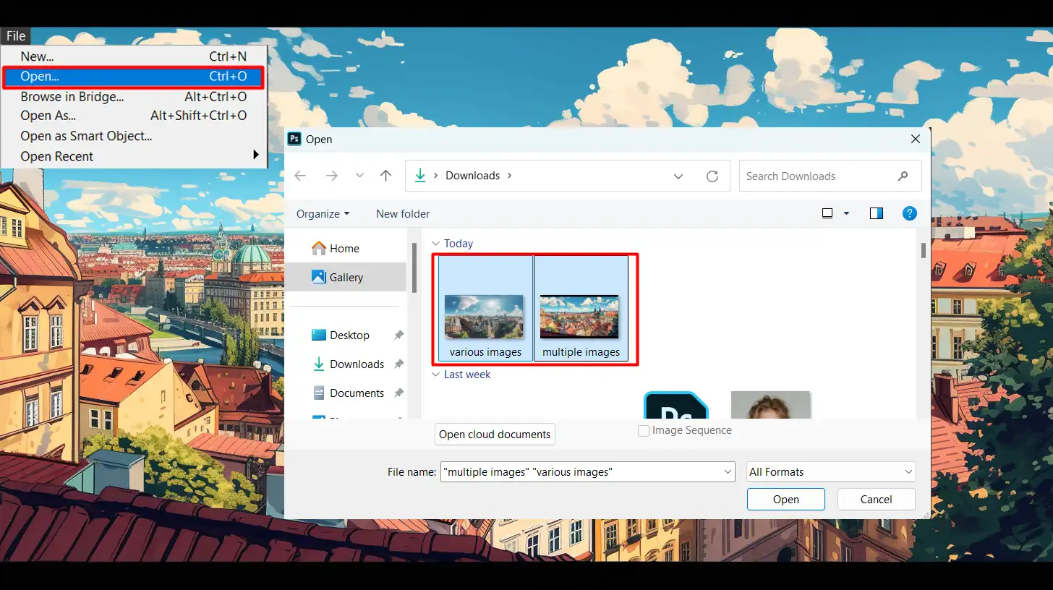The width and height of the screenshot is (1053, 590).
Task: Open the Organize dropdown
Action: [323, 213]
